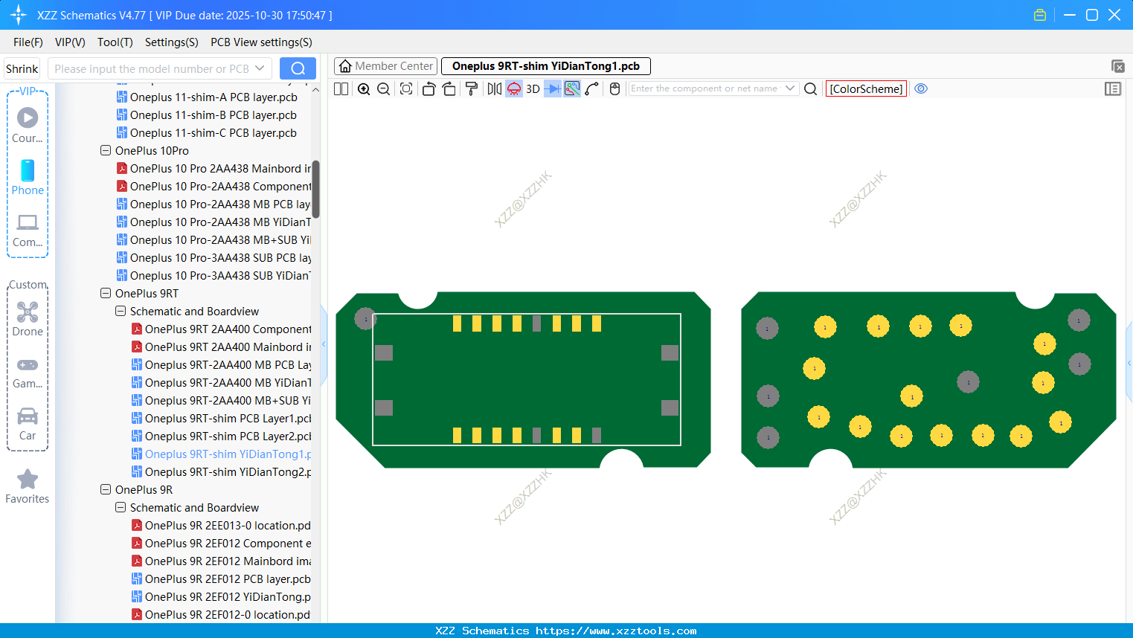This screenshot has height=638, width=1133.
Task: Toggle the net trace display icon
Action: 572,88
